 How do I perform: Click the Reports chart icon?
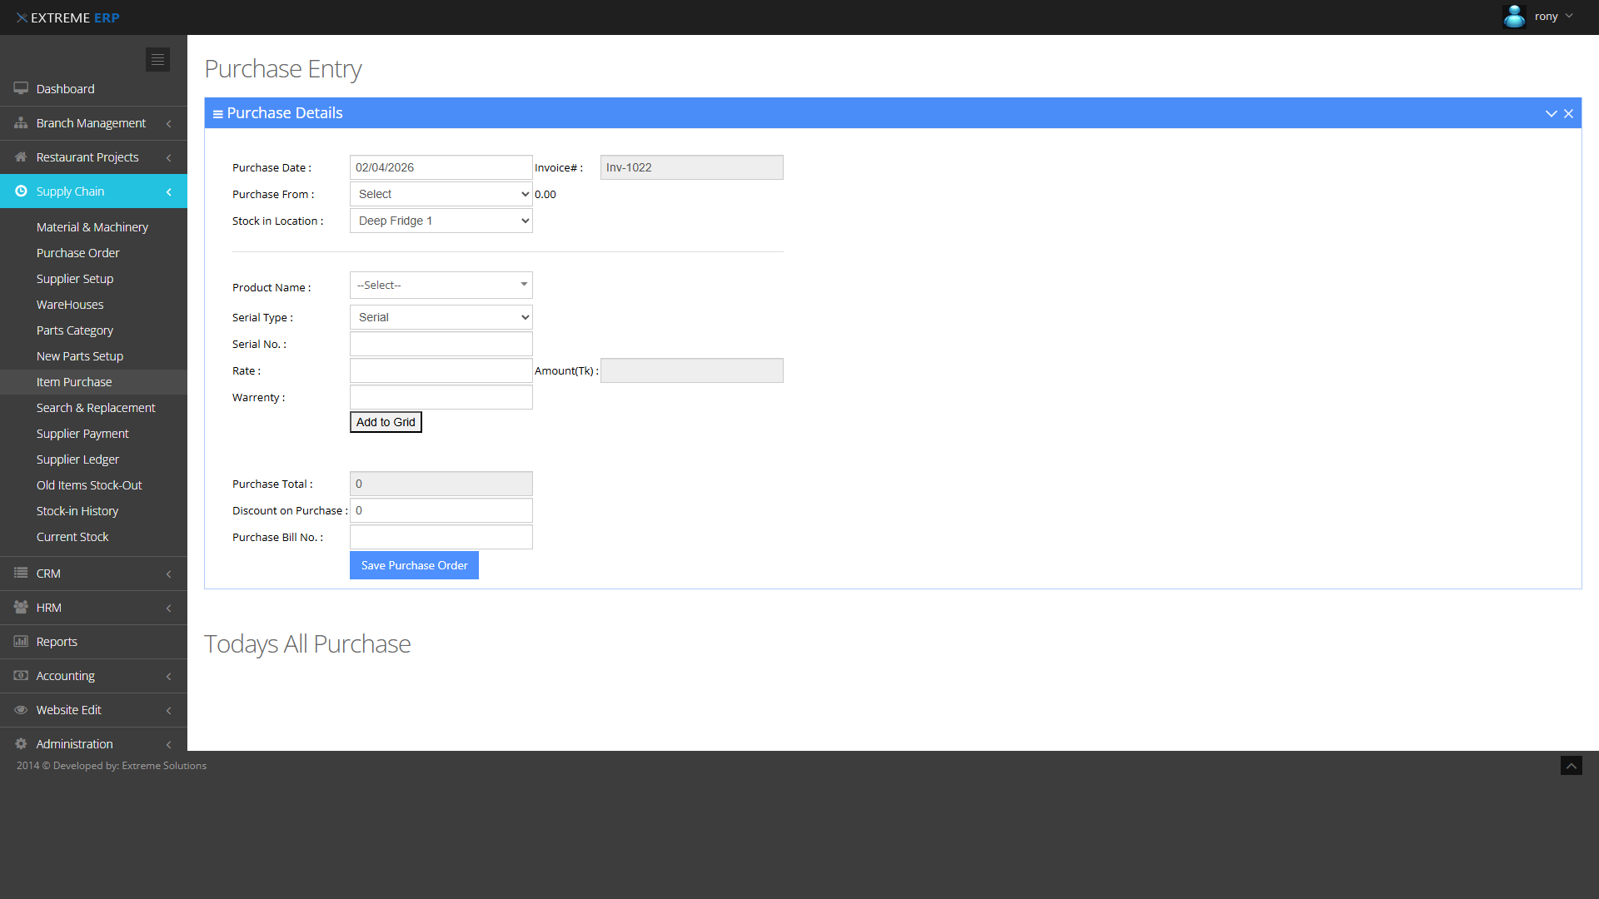21,641
